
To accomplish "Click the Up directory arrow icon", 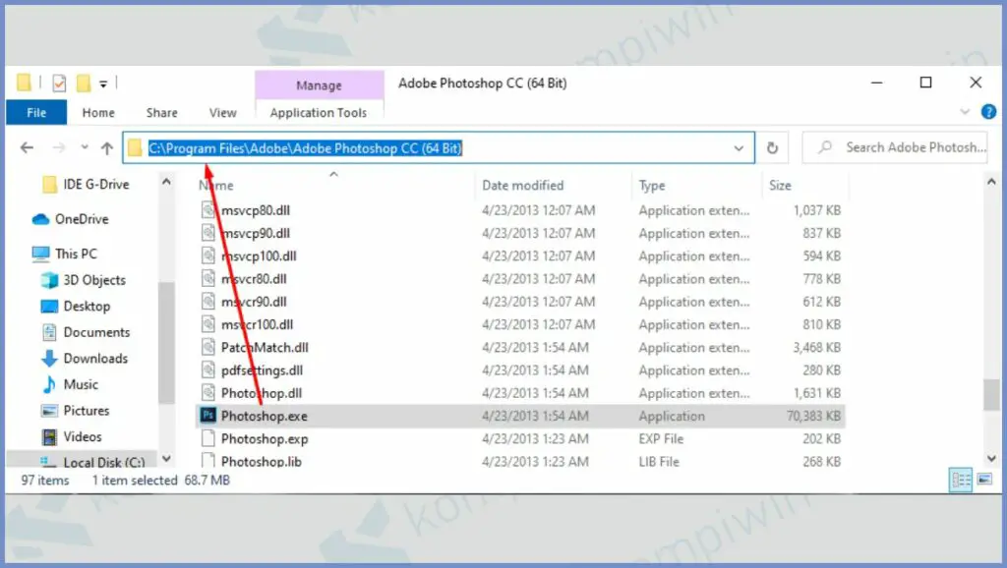I will [107, 148].
